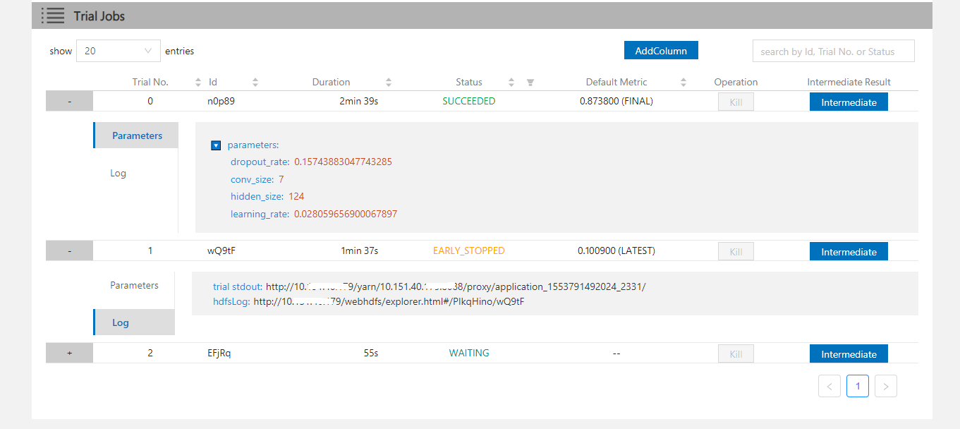
Task: Collapse trial 1 row details
Action: [69, 251]
